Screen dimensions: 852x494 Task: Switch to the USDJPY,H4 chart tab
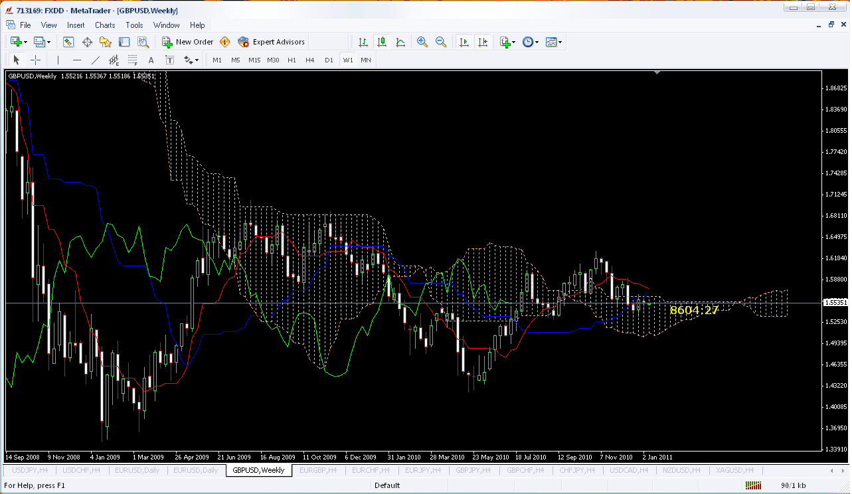pyautogui.click(x=30, y=470)
